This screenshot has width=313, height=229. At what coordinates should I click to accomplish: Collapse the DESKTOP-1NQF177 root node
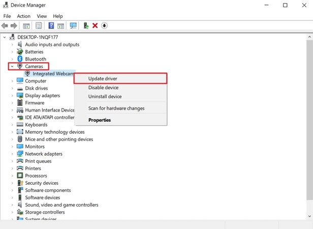pos(5,37)
